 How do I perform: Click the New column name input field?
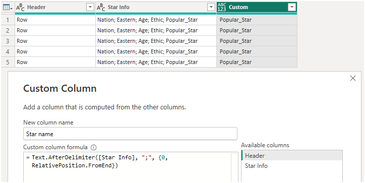[130, 134]
